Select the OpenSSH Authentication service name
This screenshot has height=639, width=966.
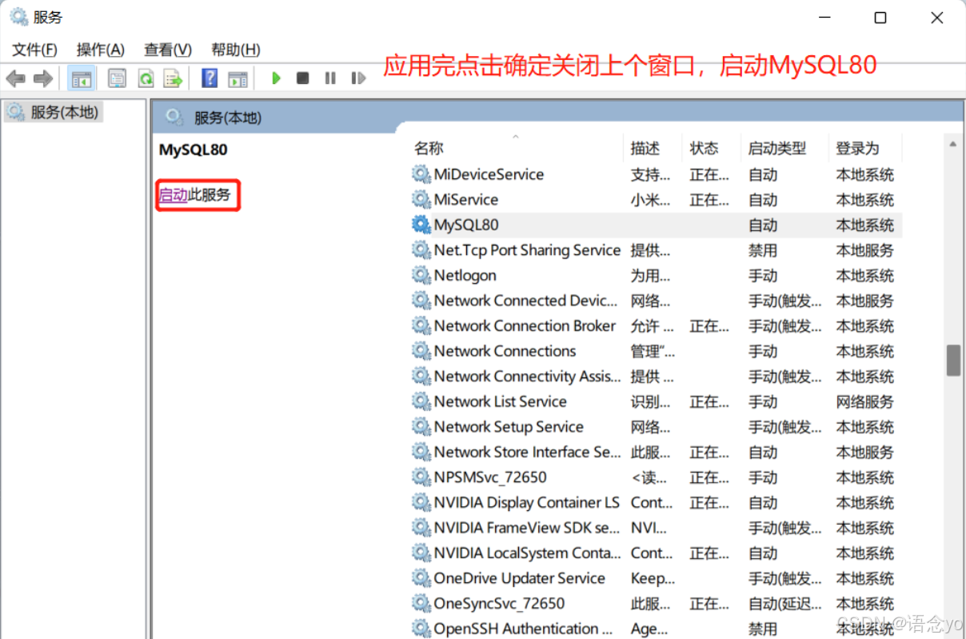524,629
